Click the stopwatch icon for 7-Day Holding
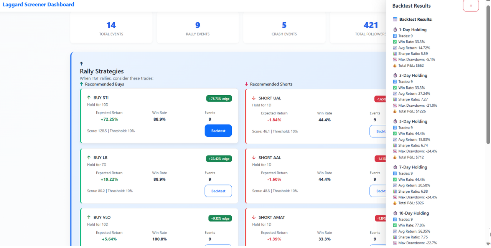 pyautogui.click(x=395, y=167)
